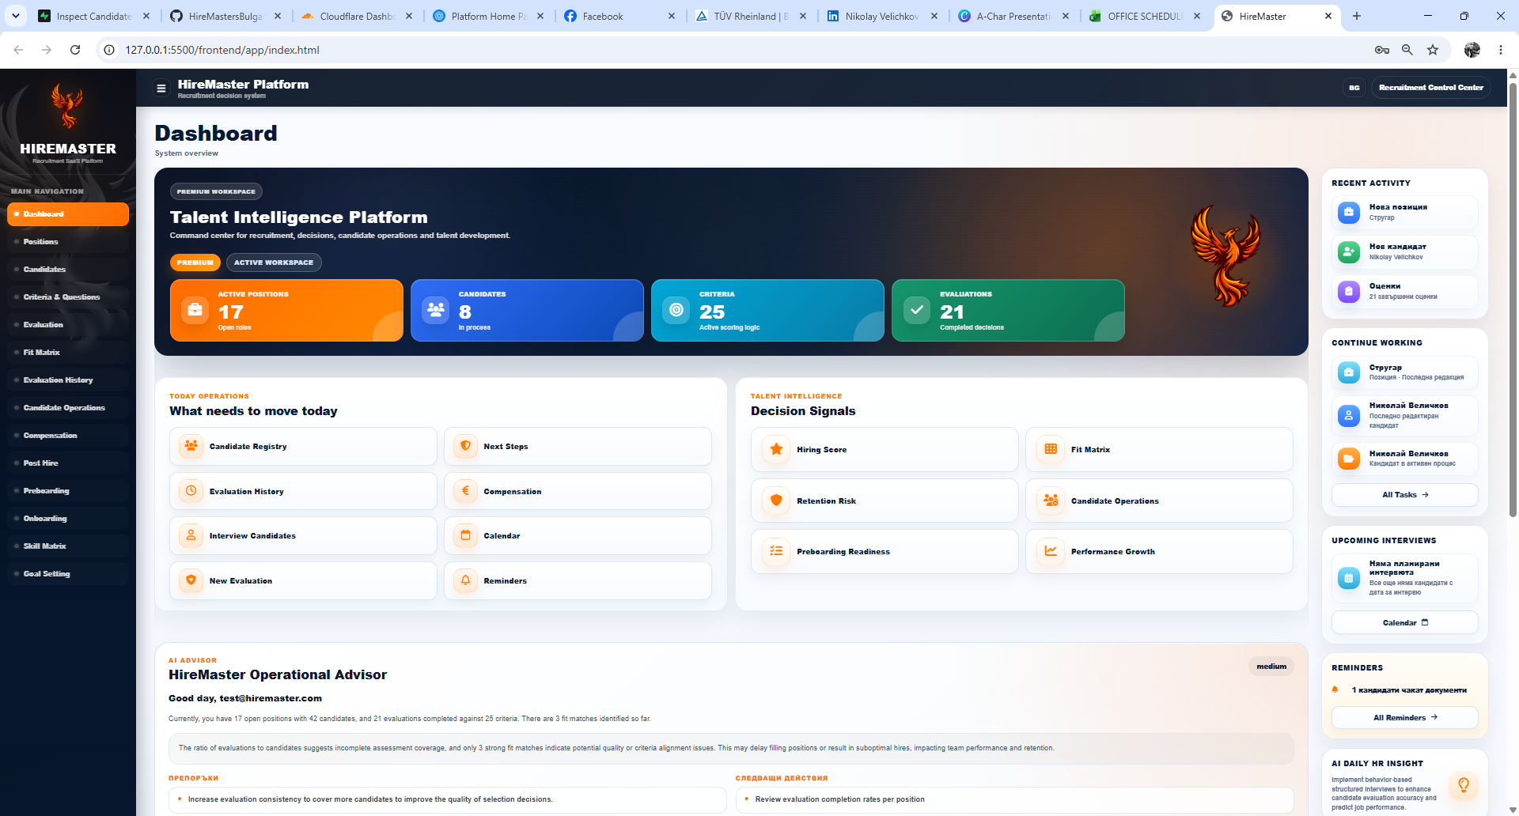Click the Fit Matrix grid icon

pos(1051,449)
